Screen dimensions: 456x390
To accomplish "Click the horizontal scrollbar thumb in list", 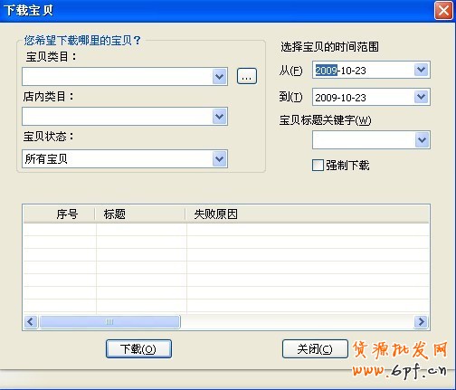I will 109,321.
